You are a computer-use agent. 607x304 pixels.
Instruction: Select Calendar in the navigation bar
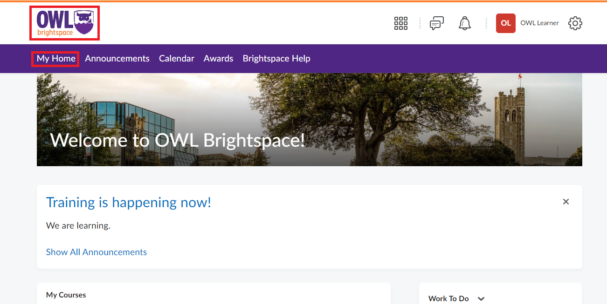[176, 59]
